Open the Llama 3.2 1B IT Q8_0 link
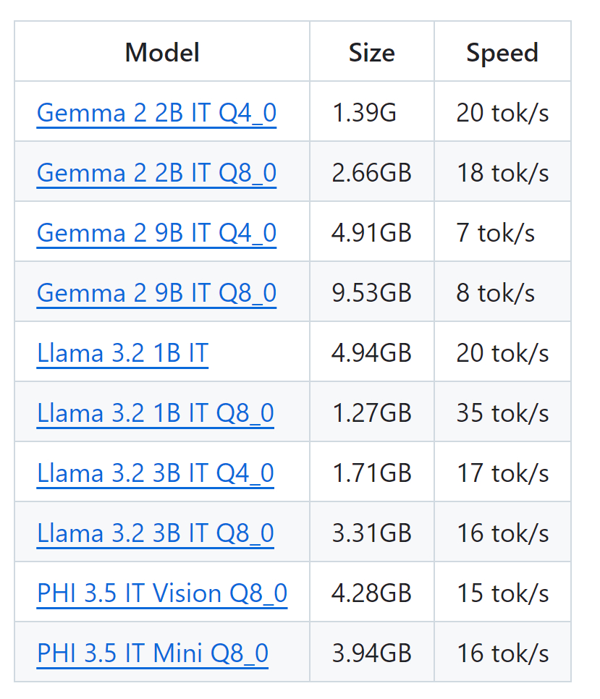The image size is (600, 699). click(x=155, y=413)
